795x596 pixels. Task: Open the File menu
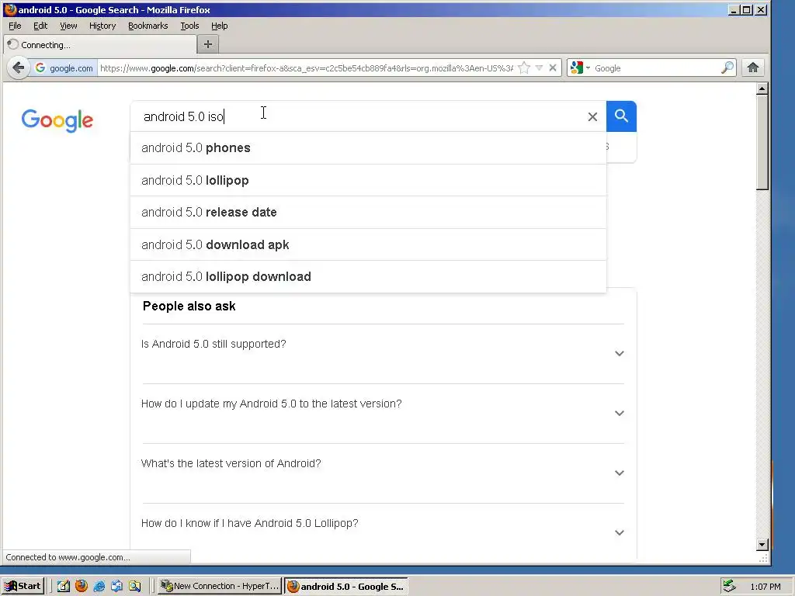tap(15, 26)
